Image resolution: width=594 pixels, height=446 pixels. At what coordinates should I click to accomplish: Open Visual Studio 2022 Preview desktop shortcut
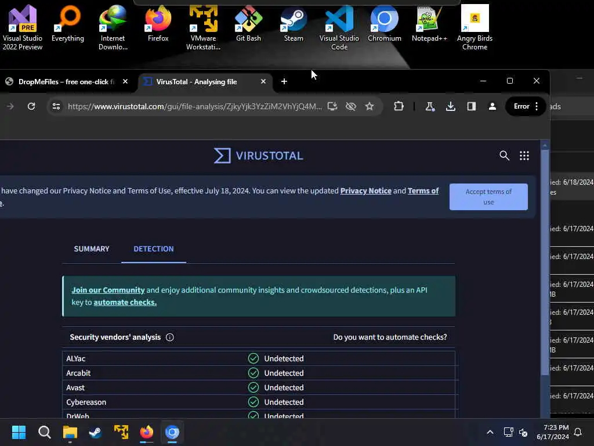tap(23, 27)
